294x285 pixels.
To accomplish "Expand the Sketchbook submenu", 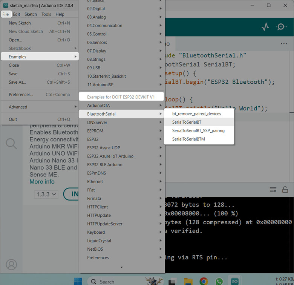I will tap(40, 48).
